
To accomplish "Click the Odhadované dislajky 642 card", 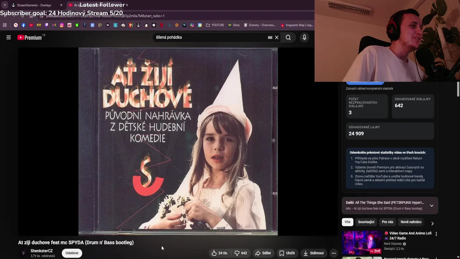I will coord(413,106).
